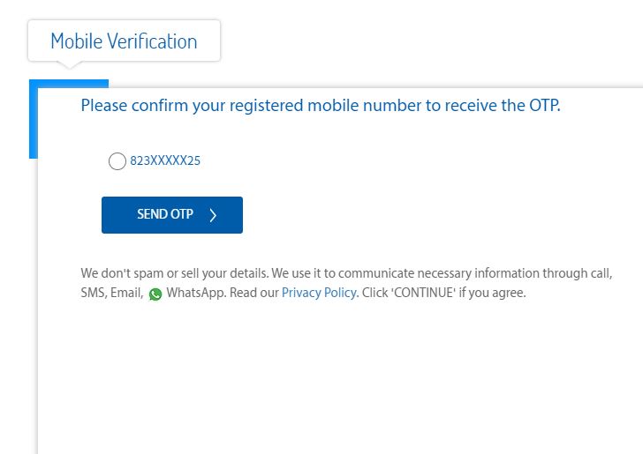Click the 'WhatsApp' word beside the icon
Screen dimensions: 643x454
[195, 293]
